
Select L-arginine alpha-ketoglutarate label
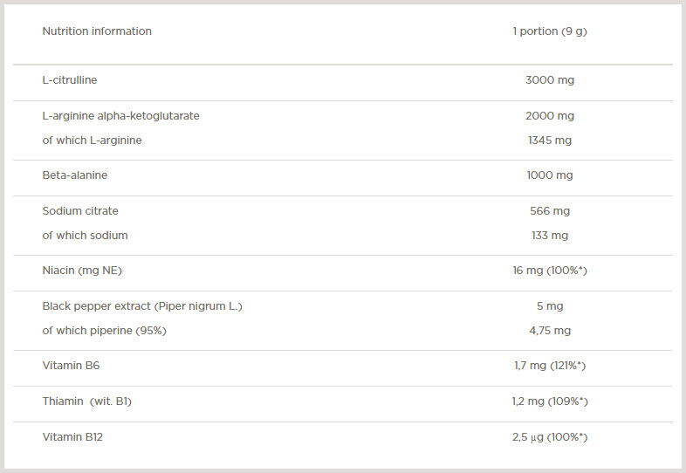point(120,116)
